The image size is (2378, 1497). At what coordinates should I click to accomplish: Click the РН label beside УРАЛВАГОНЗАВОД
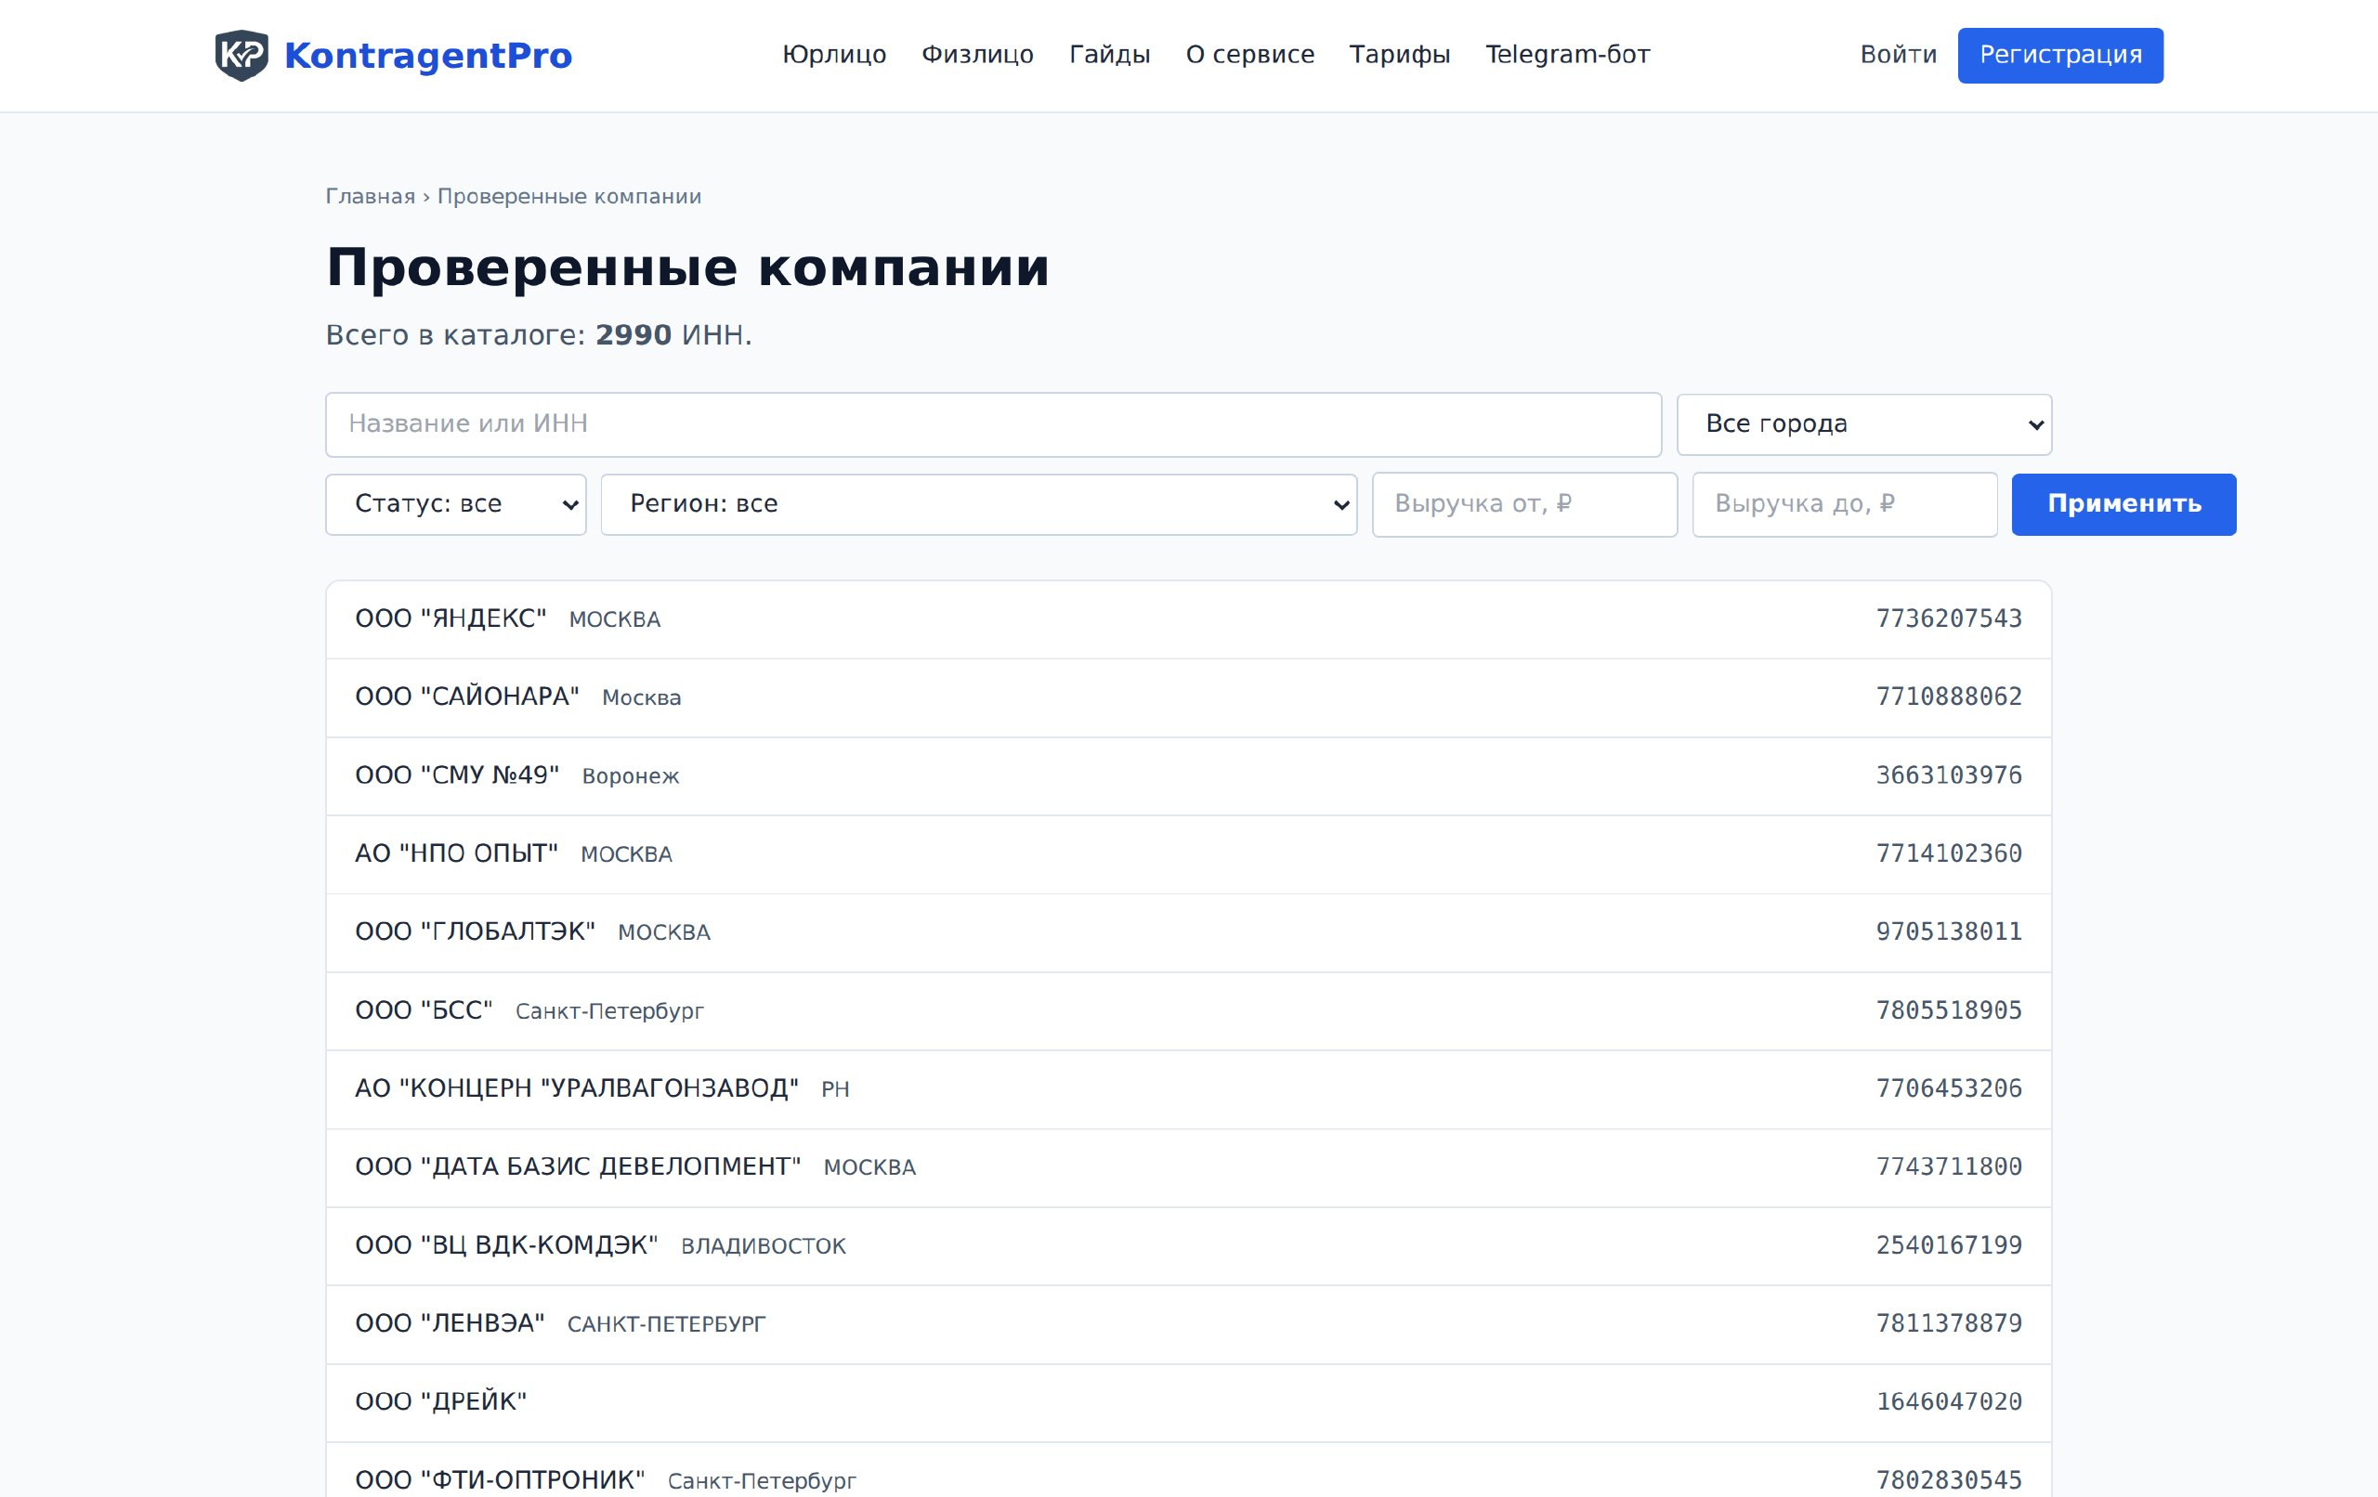tap(834, 1090)
